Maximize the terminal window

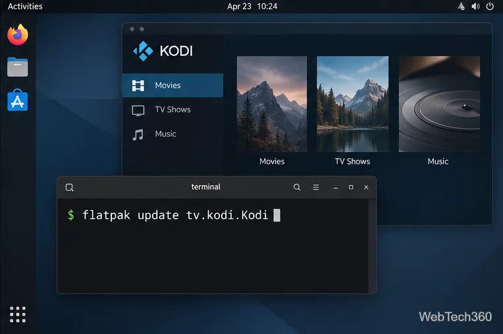click(x=351, y=187)
